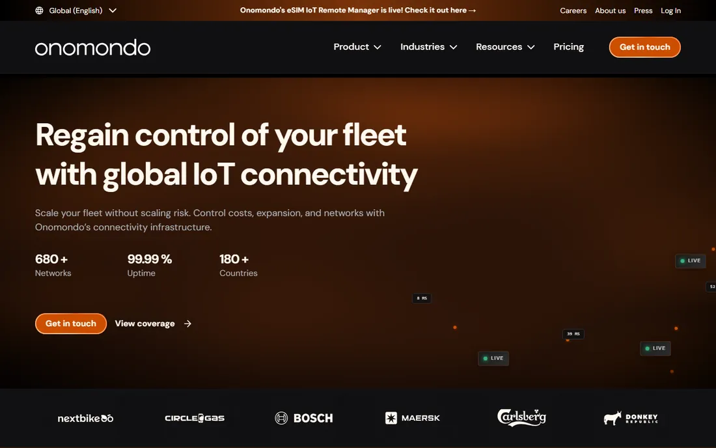Screen dimensions: 716x448
Task: Open the Pricing page
Action: point(568,47)
